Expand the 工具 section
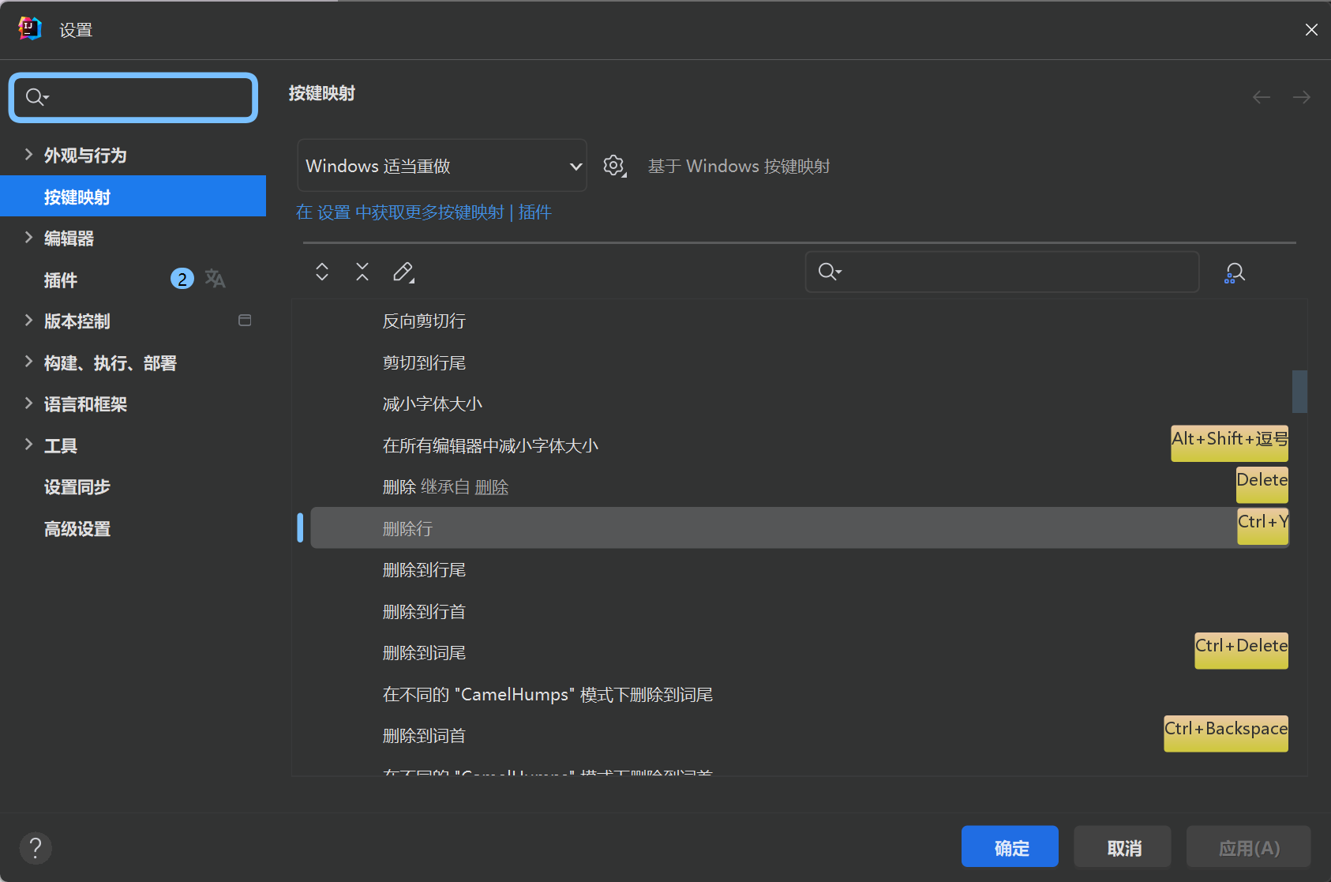This screenshot has width=1331, height=882. (28, 445)
